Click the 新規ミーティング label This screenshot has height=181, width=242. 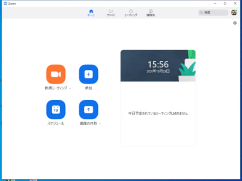tap(56, 88)
